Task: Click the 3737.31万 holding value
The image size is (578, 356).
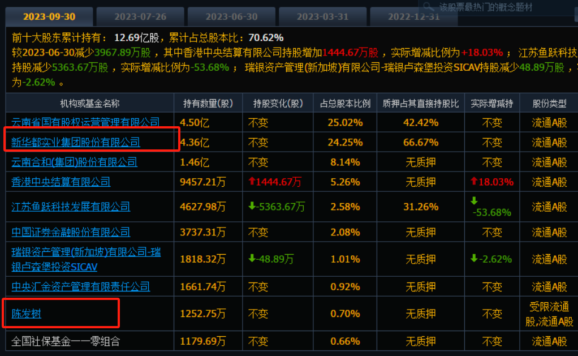Action: coord(202,233)
